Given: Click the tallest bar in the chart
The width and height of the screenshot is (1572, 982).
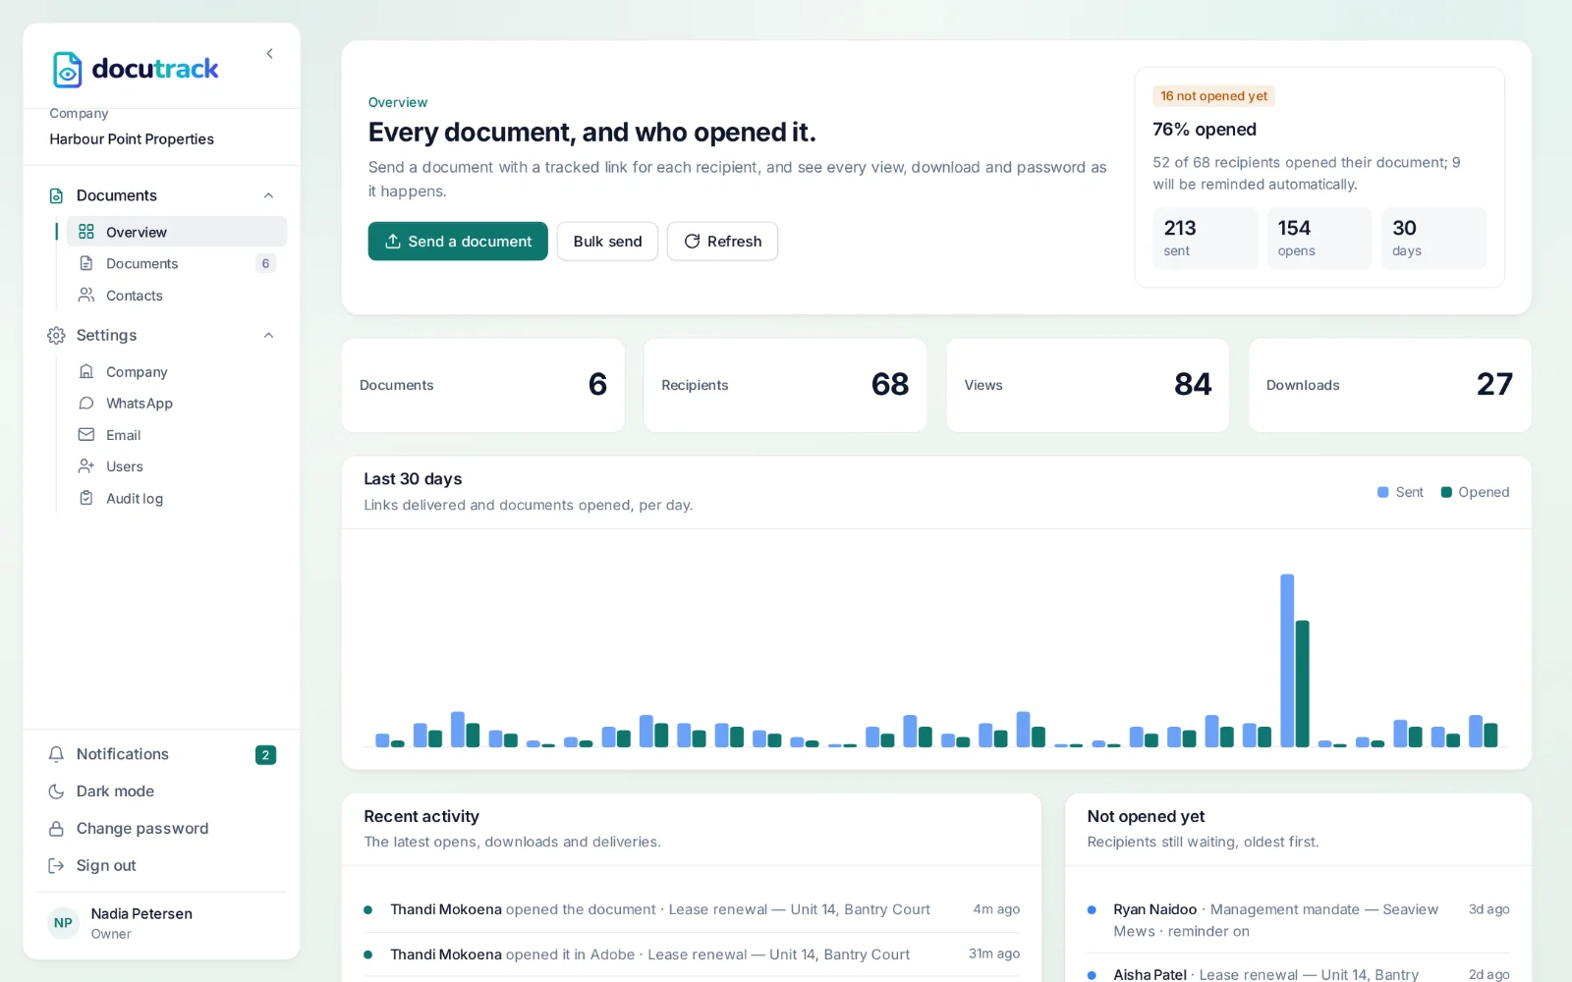Looking at the screenshot, I should tap(1287, 661).
